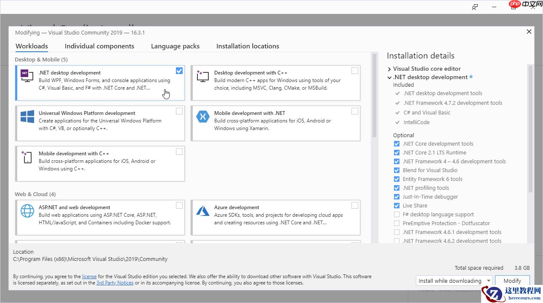Viewport: 543px width, 303px height.
Task: Click the ASP.NET globe icon
Action: pyautogui.click(x=27, y=210)
